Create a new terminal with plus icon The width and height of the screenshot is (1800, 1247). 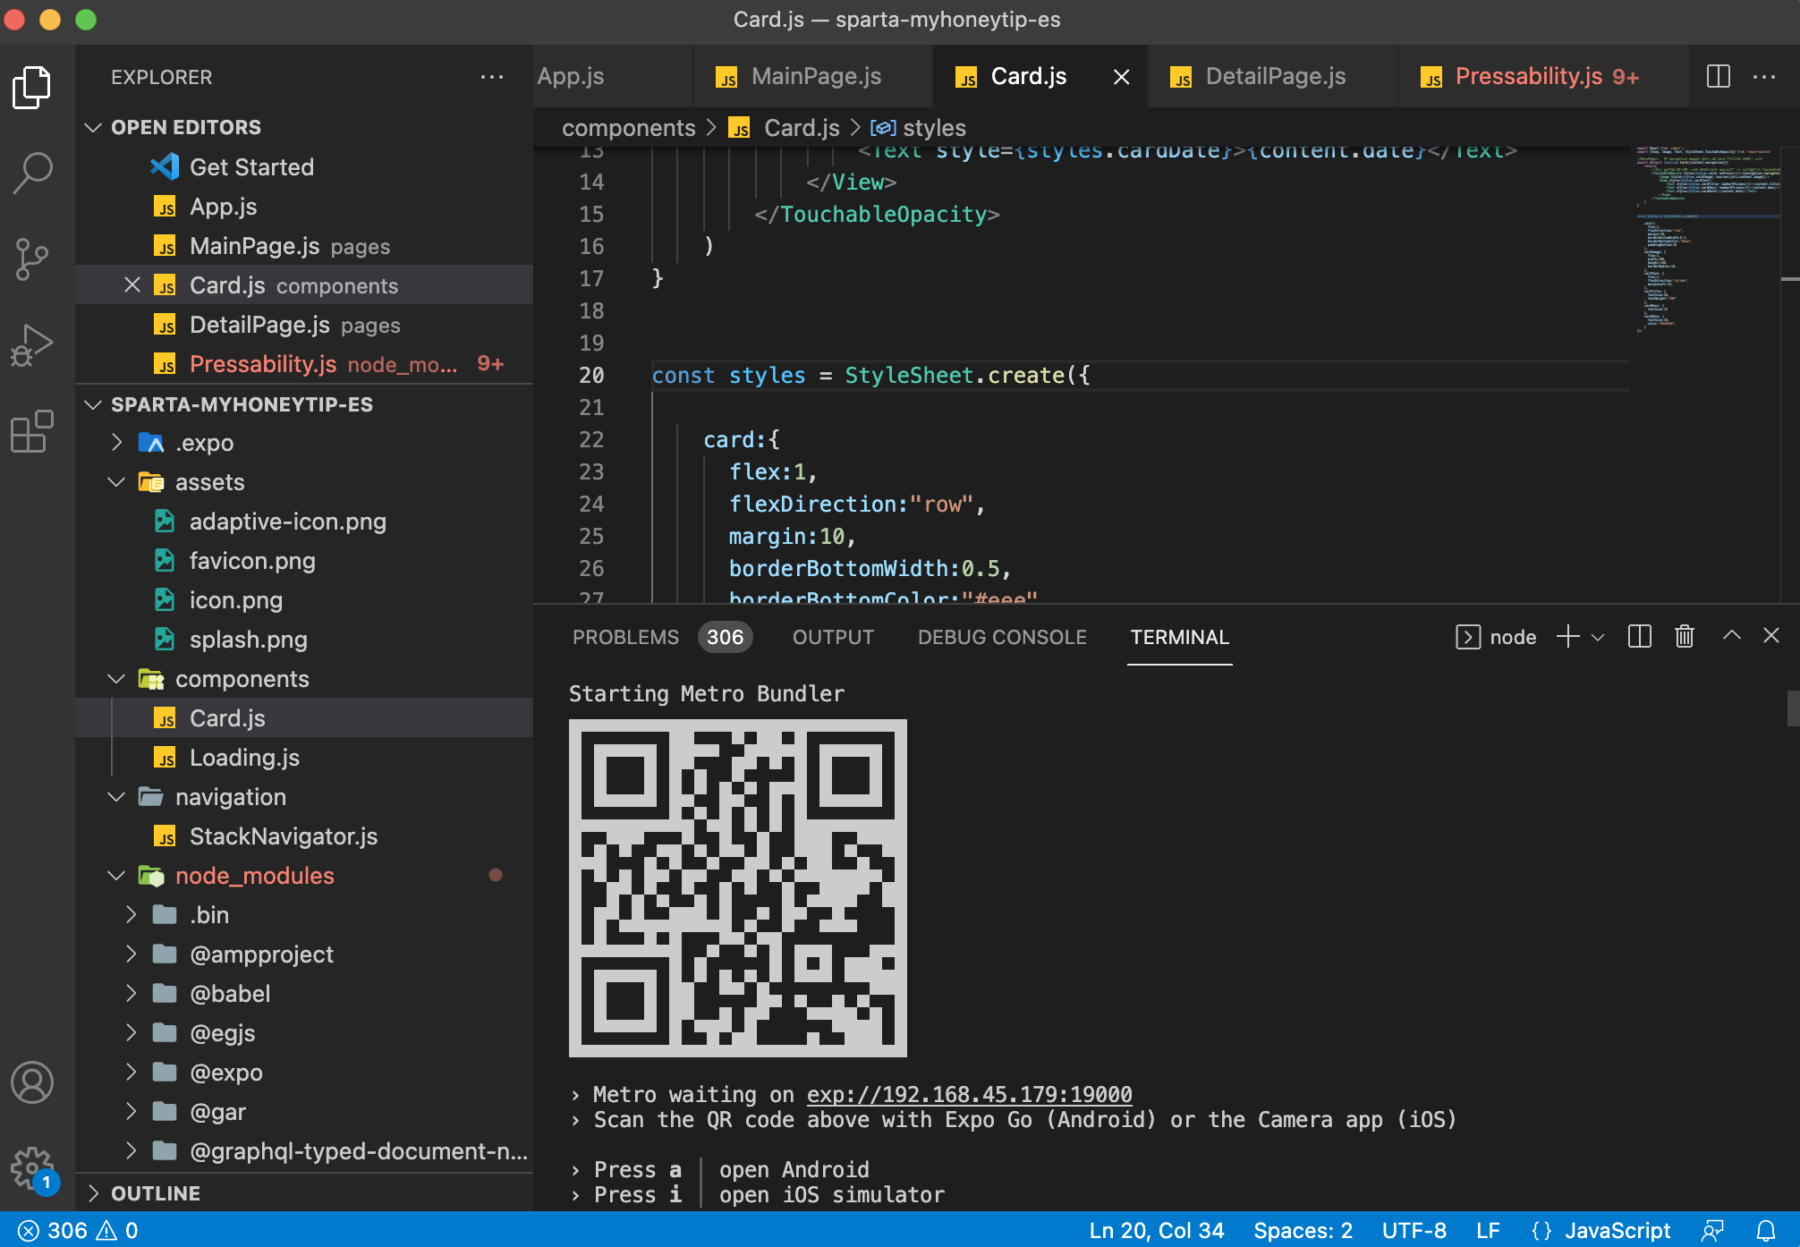coord(1567,636)
